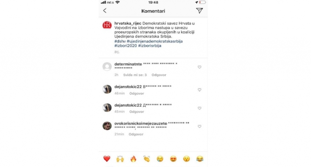Insert the surprised face emoji

coord(187,159)
